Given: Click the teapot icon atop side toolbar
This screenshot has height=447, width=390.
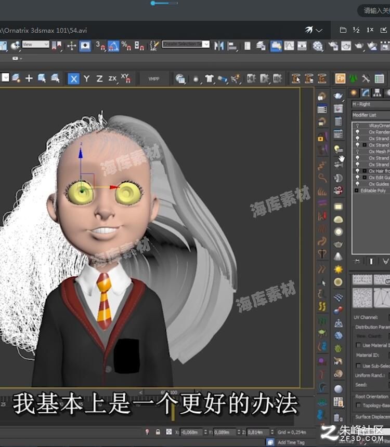Looking at the screenshot, I should (338, 96).
